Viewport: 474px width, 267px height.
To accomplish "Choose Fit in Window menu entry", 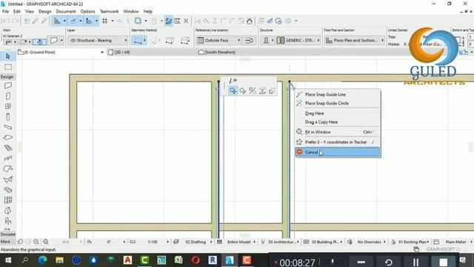I will [x=338, y=132].
